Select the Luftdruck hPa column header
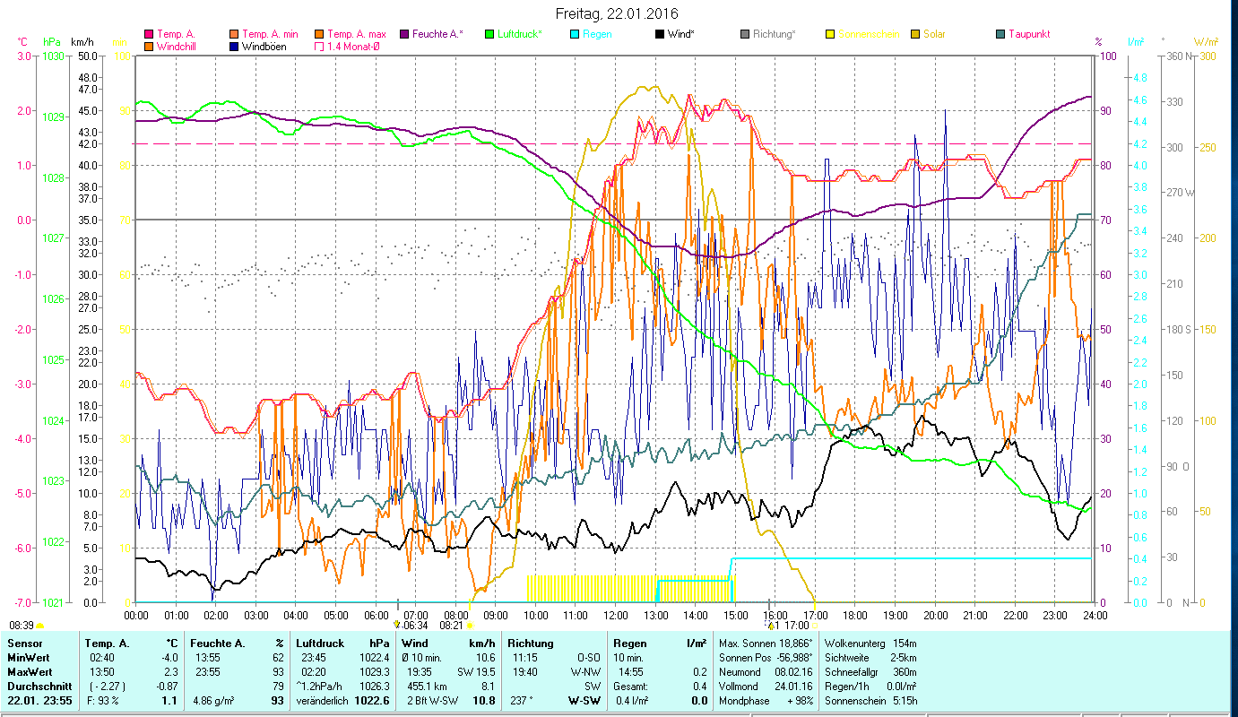1238x717 pixels. [x=343, y=644]
